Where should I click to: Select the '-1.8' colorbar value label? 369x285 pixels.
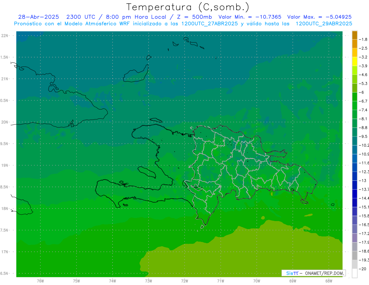point(364,39)
